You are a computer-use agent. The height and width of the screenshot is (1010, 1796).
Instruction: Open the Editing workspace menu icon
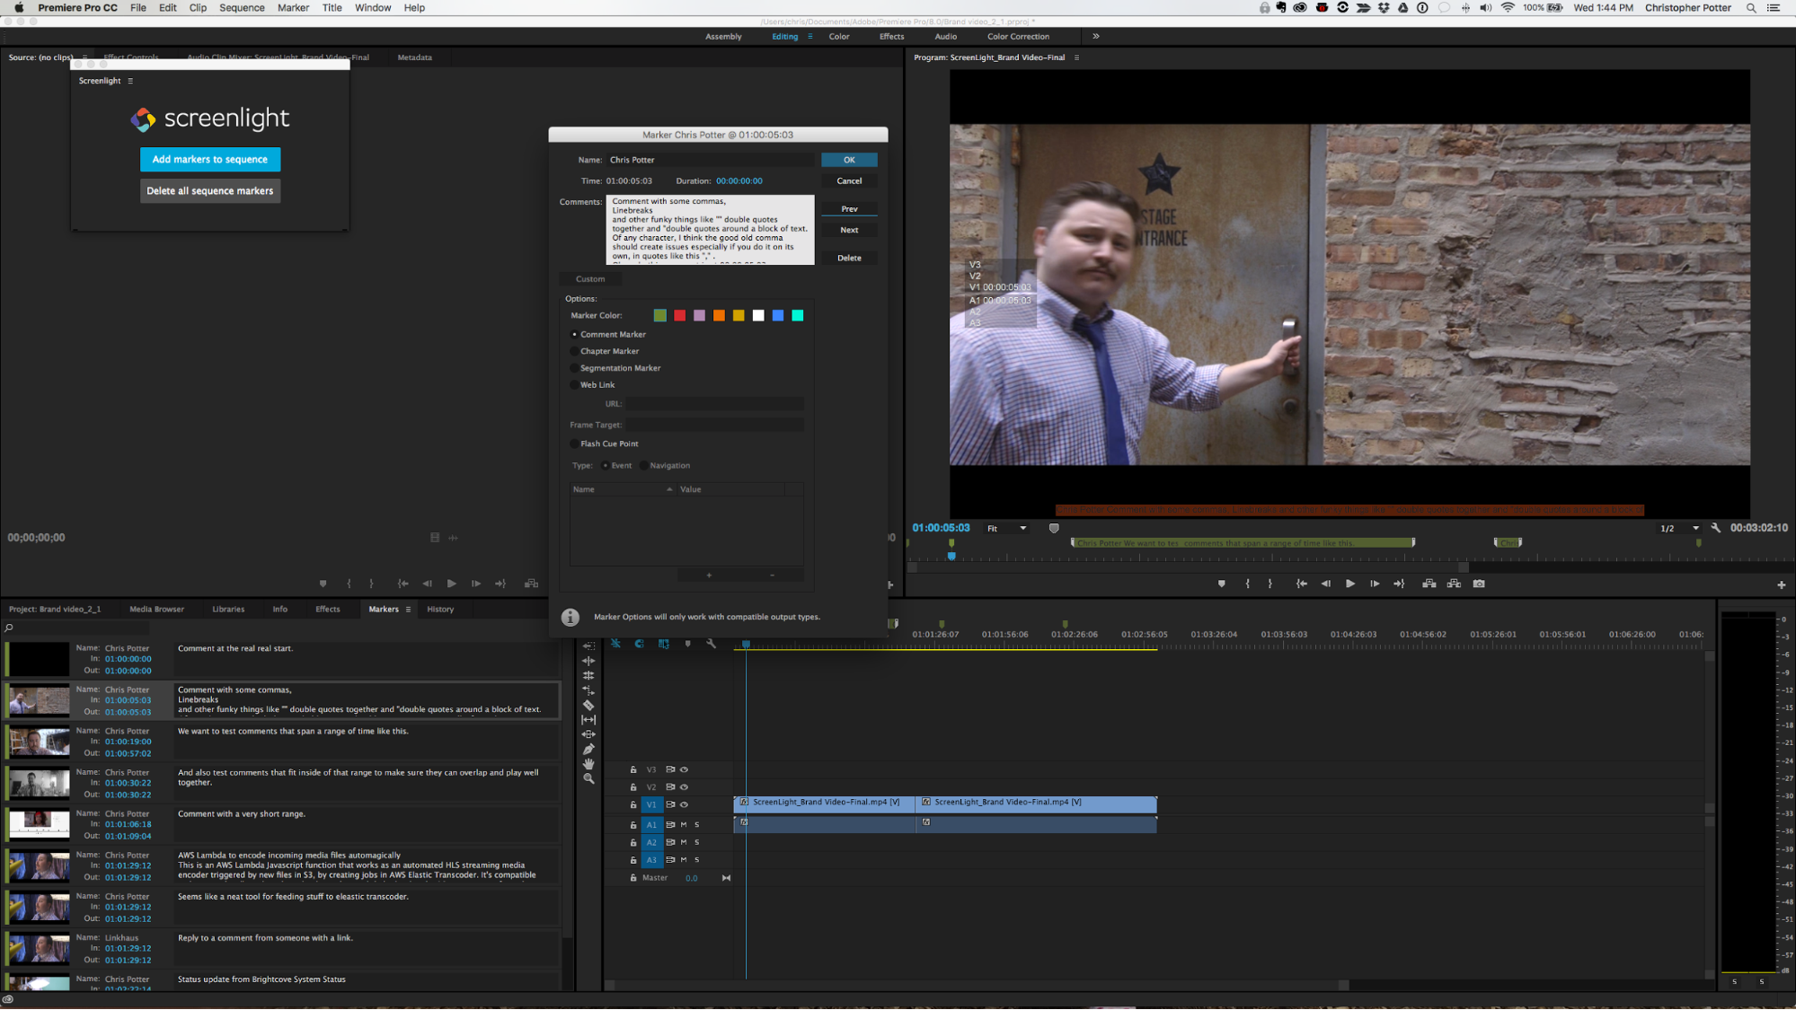[810, 36]
